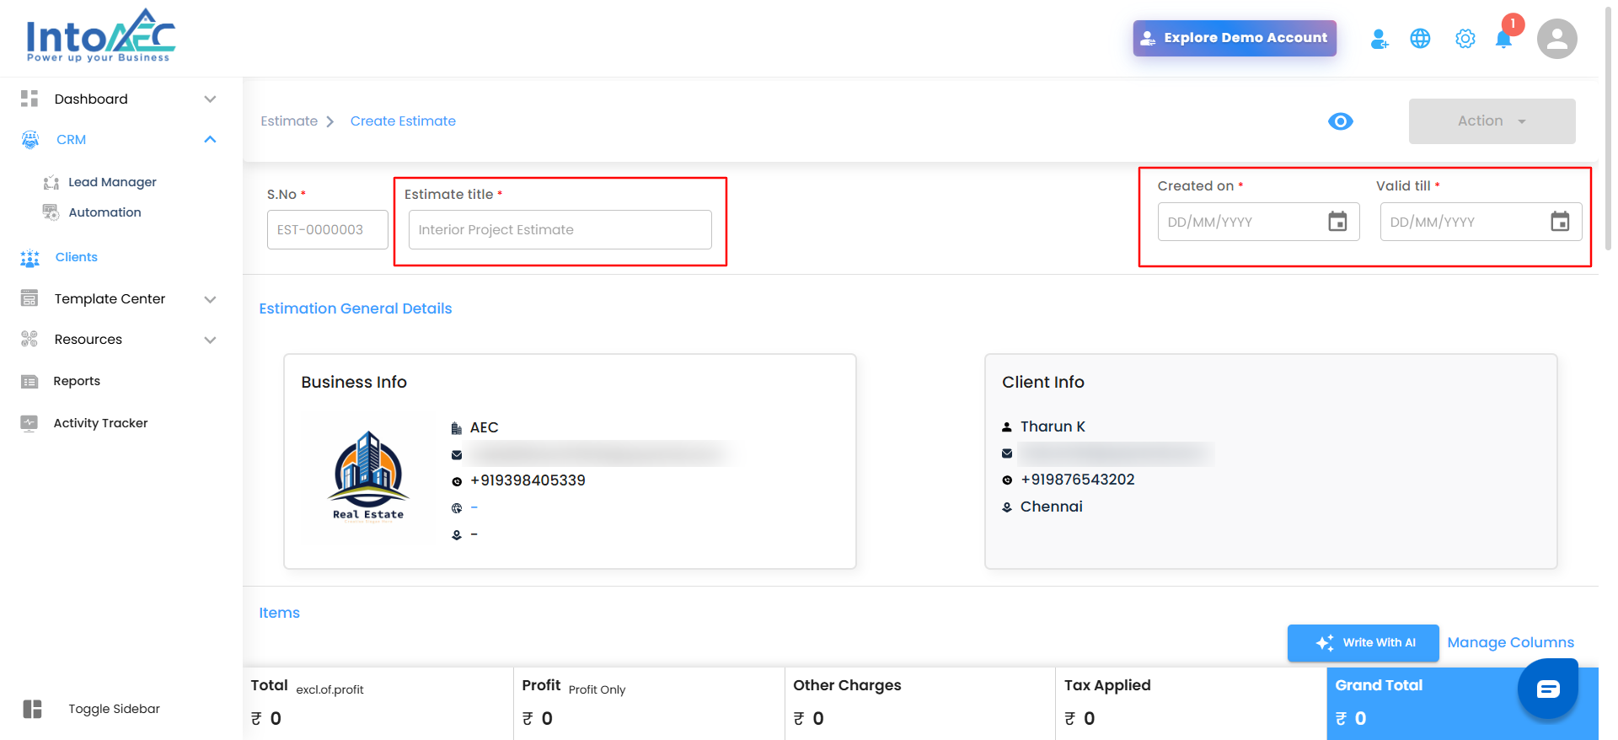Collapse the CRM section chevron

[210, 140]
